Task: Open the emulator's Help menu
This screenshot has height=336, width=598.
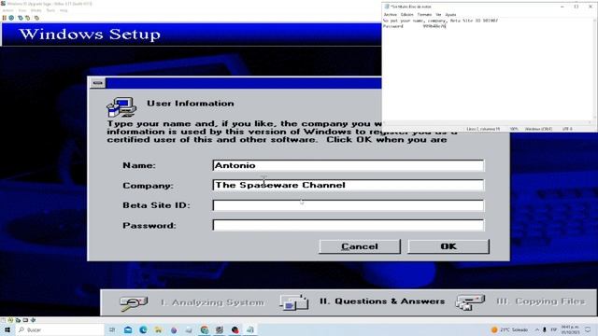Action: pos(64,10)
